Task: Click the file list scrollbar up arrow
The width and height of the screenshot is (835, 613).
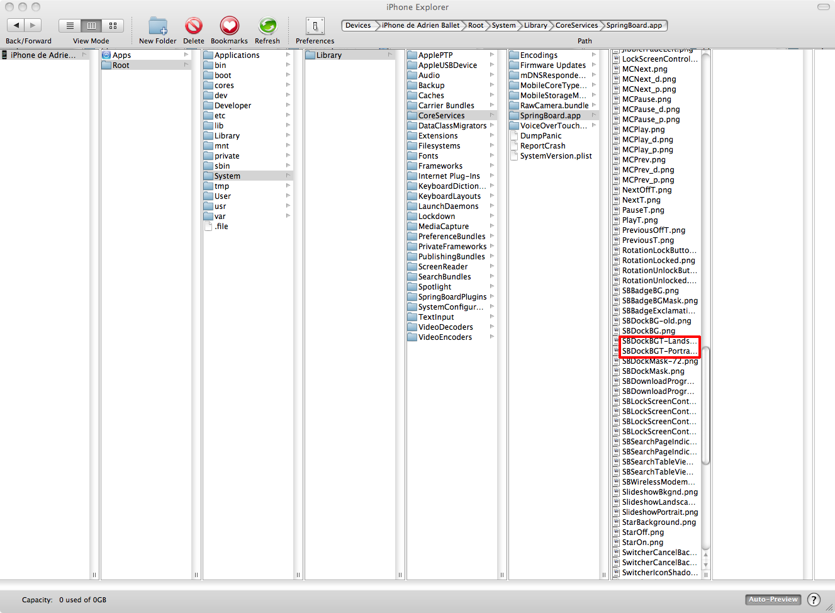Action: 705,556
